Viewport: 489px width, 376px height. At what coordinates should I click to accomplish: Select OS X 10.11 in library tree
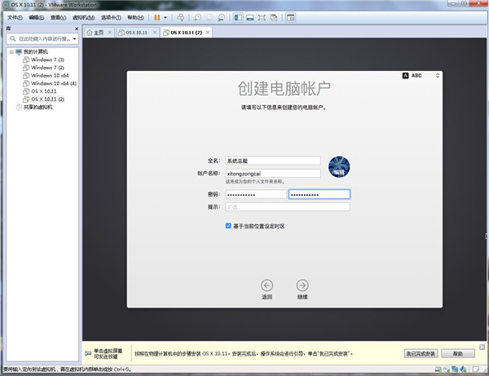tap(40, 91)
